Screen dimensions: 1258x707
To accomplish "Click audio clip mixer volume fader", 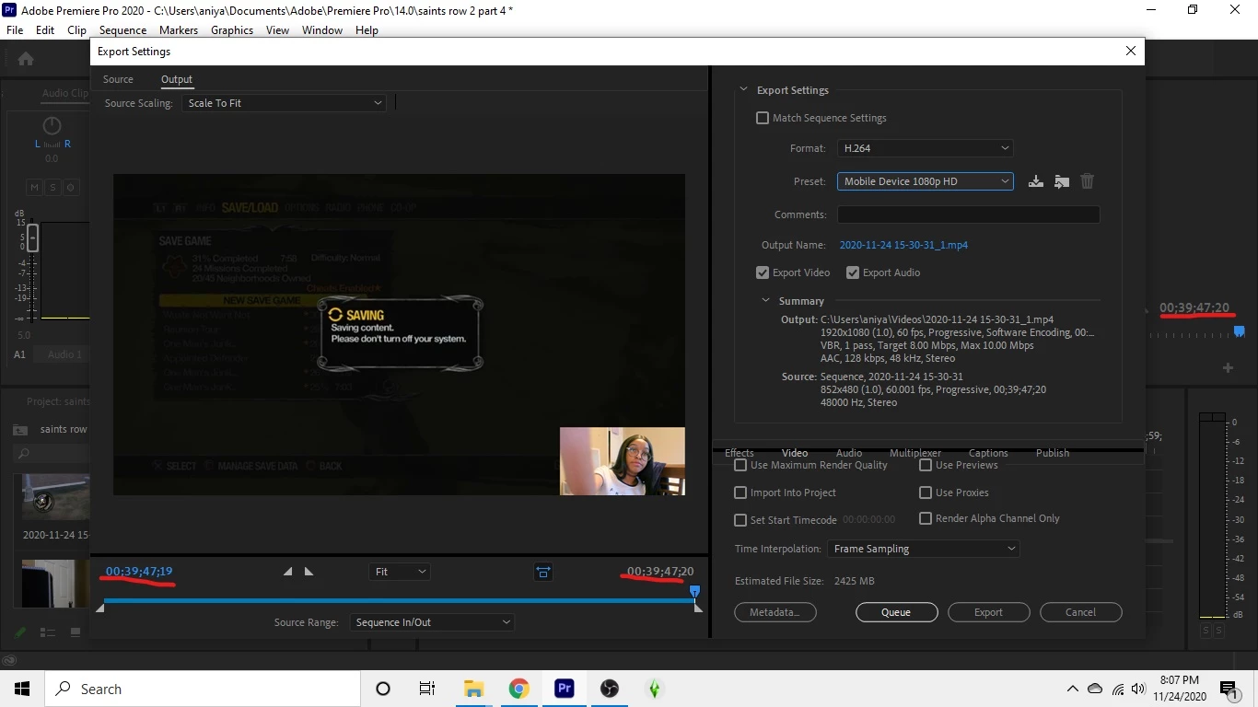I will pyautogui.click(x=32, y=238).
